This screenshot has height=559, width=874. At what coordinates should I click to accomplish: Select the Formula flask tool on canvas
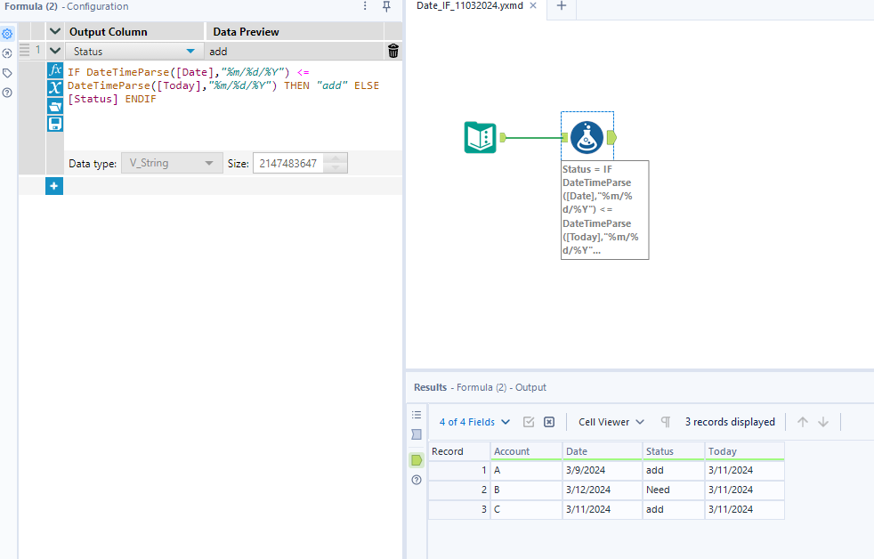click(x=587, y=138)
